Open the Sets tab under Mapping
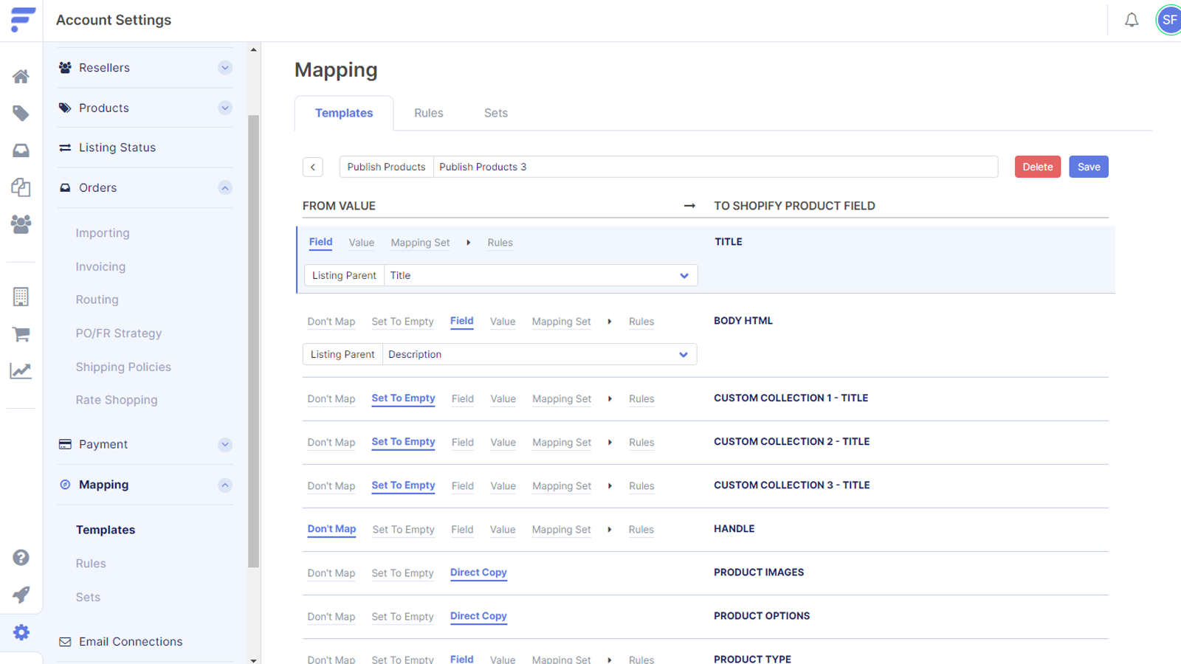Image resolution: width=1181 pixels, height=664 pixels. tap(495, 113)
